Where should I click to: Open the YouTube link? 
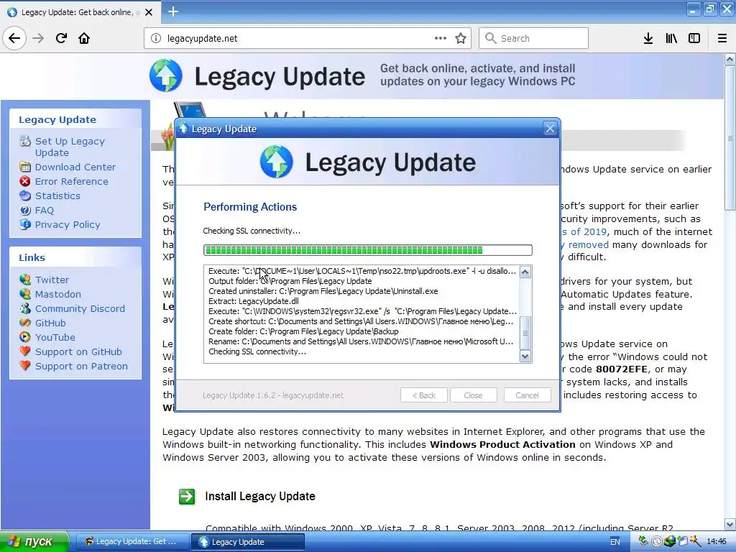[55, 338]
